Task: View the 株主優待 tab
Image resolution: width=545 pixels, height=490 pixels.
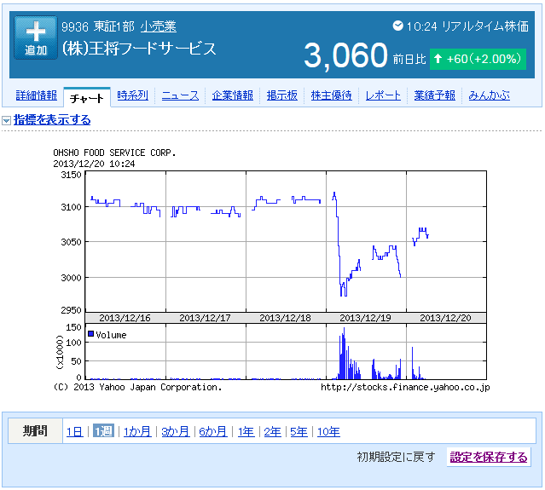Action: click(x=331, y=95)
